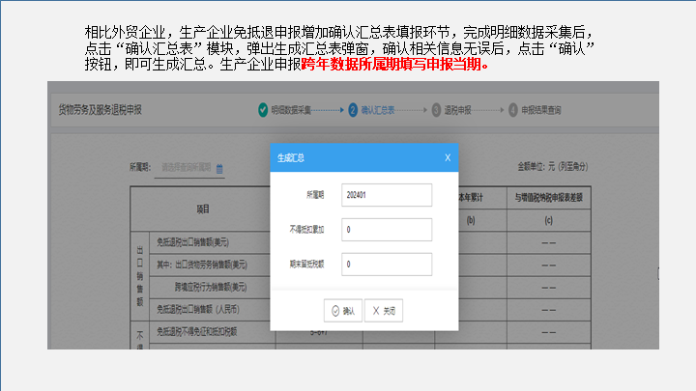Open the calendar icon beside 所属期
This screenshot has width=696, height=391.
(219, 168)
